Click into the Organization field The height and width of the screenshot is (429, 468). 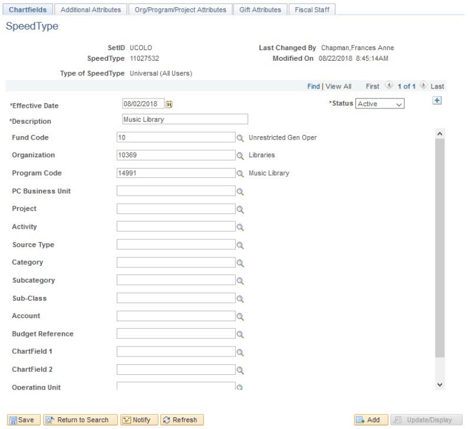click(176, 155)
